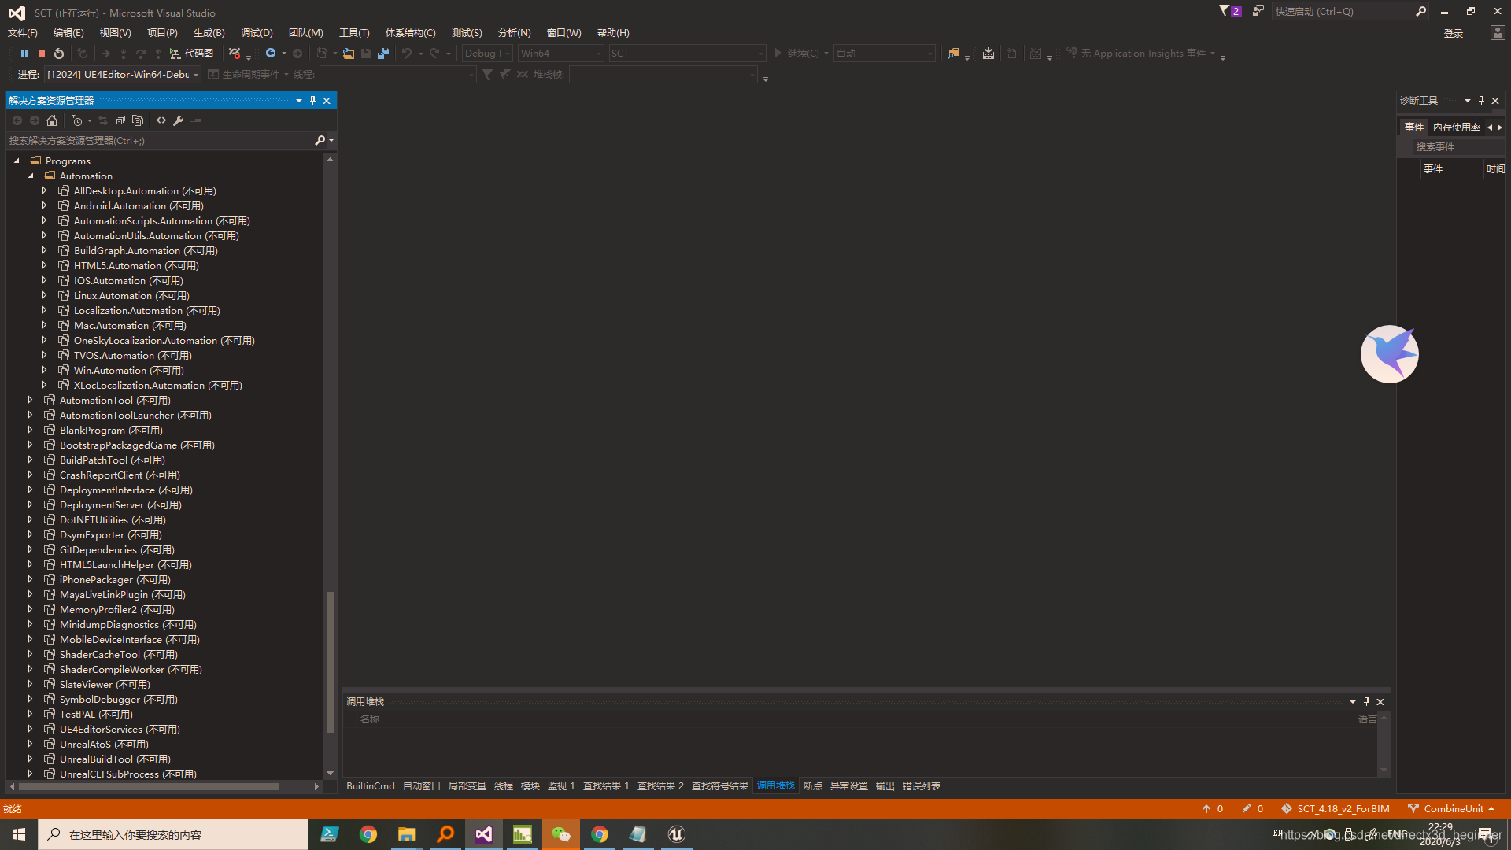The width and height of the screenshot is (1511, 850).
Task: Click the collapse all icon in Solution Explorer
Action: 120,120
